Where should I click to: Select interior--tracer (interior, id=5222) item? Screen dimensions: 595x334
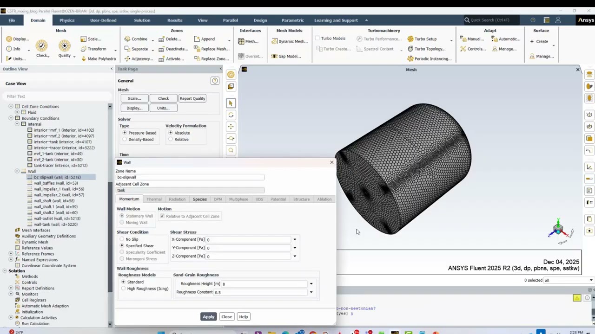64,148
